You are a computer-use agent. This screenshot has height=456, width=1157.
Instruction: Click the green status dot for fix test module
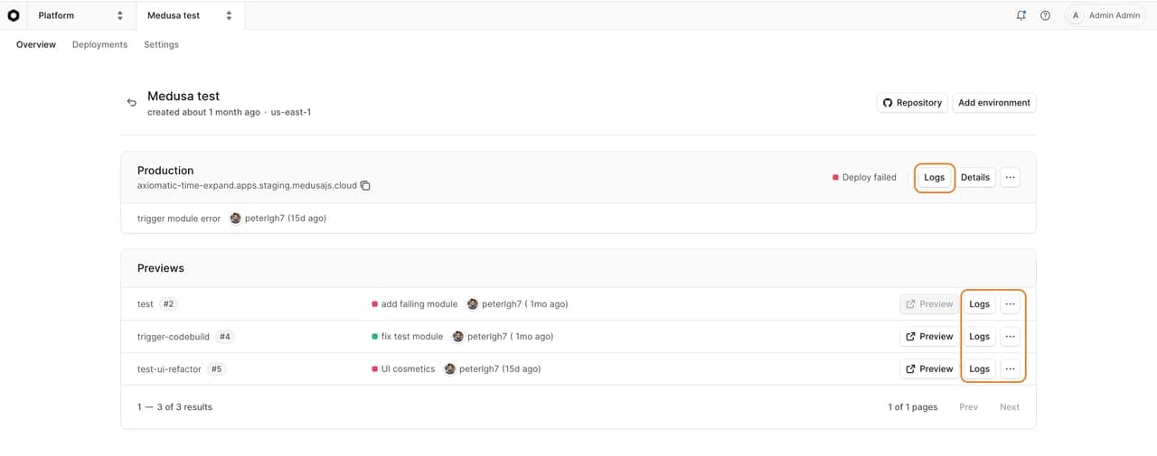(374, 337)
